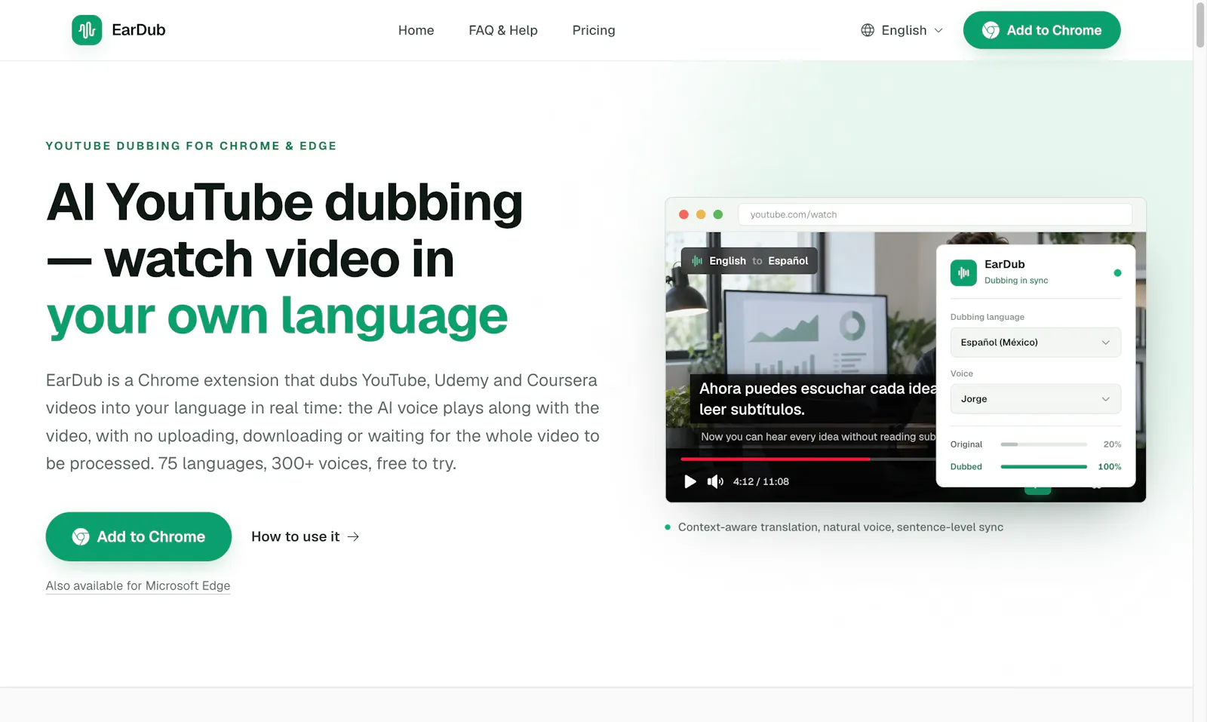Click the 'Dubbing in sync' status text
This screenshot has width=1207, height=722.
click(x=1016, y=281)
